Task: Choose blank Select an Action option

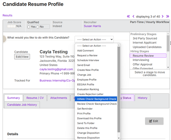Action: (91, 46)
